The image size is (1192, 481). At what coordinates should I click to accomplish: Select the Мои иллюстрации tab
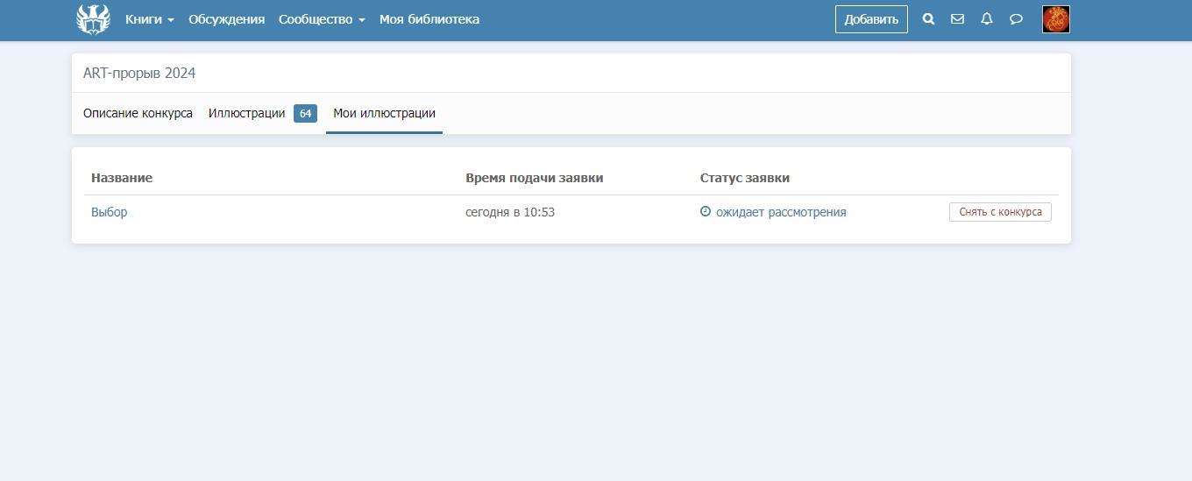click(384, 113)
